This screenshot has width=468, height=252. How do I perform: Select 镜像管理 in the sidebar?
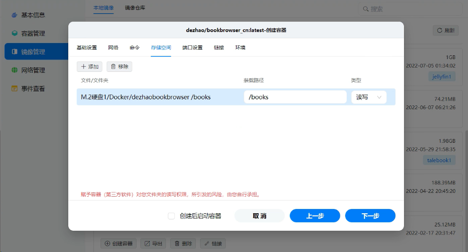[x=37, y=52]
